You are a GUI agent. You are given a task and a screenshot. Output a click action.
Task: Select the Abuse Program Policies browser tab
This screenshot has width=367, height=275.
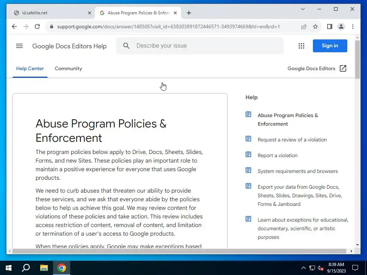pyautogui.click(x=138, y=13)
